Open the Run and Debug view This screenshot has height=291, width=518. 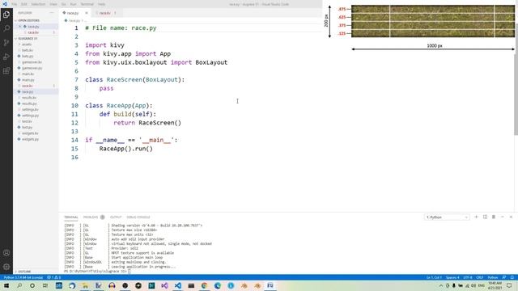pyautogui.click(x=6, y=57)
